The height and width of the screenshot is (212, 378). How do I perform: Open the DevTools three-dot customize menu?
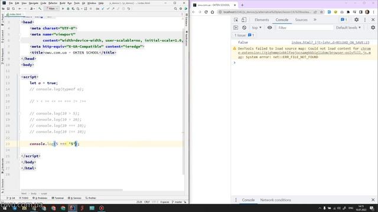(x=365, y=19)
